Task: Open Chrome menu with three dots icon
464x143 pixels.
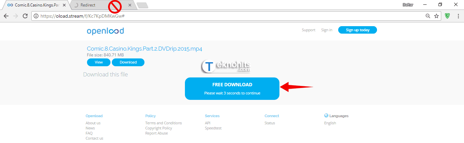Action: (457, 16)
